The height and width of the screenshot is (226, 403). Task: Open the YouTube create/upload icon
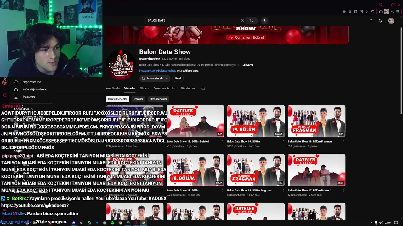[x=371, y=20]
